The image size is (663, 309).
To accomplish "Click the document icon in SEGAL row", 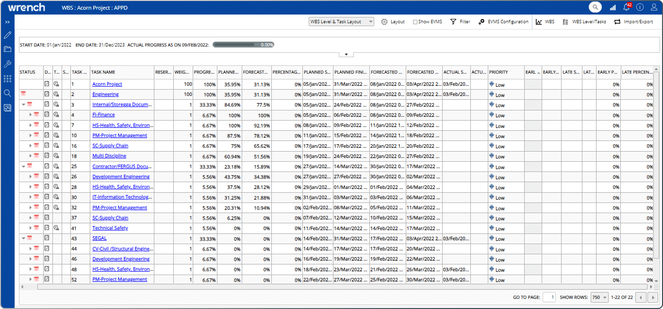I will 47,238.
